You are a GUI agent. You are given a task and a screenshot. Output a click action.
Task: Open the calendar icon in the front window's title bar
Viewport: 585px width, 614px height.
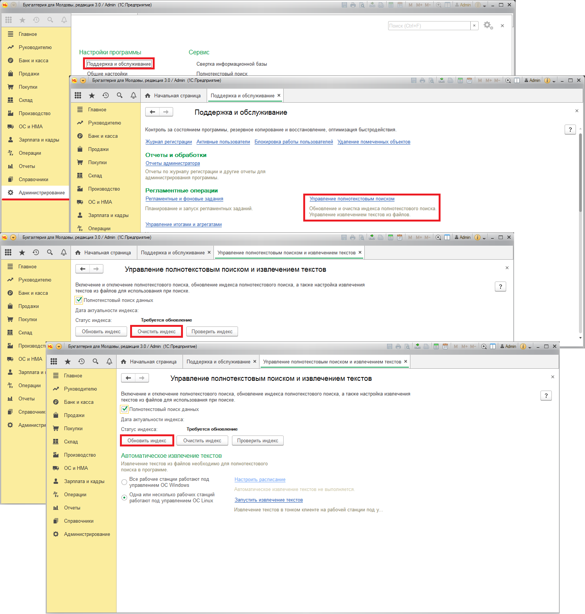(445, 346)
